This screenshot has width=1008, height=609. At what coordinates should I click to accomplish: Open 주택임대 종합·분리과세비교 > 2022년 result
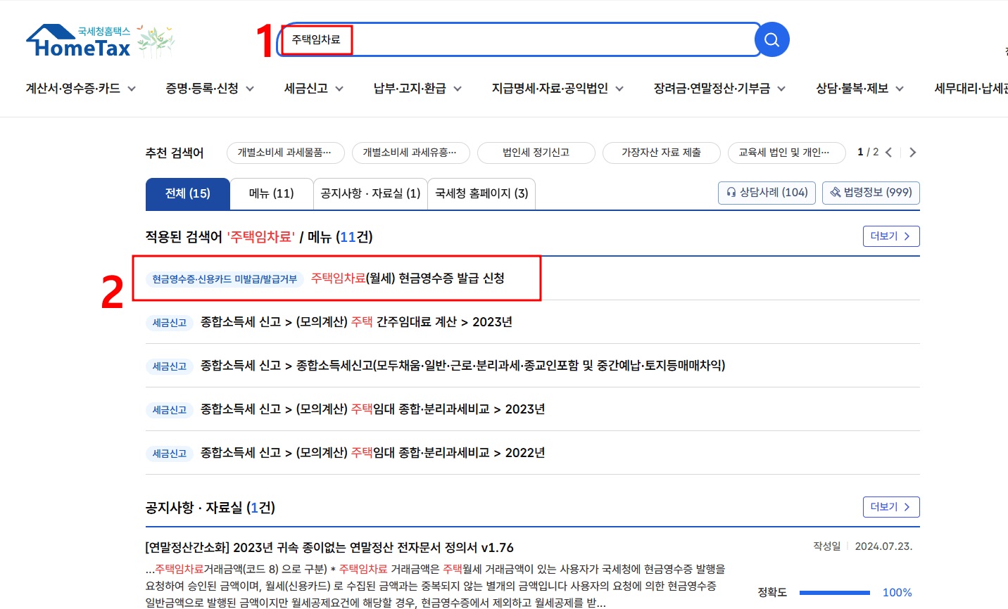373,453
